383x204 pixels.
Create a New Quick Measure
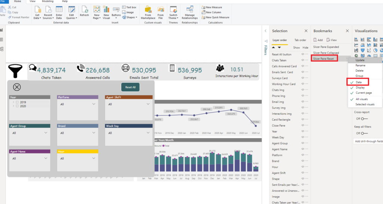(215, 17)
